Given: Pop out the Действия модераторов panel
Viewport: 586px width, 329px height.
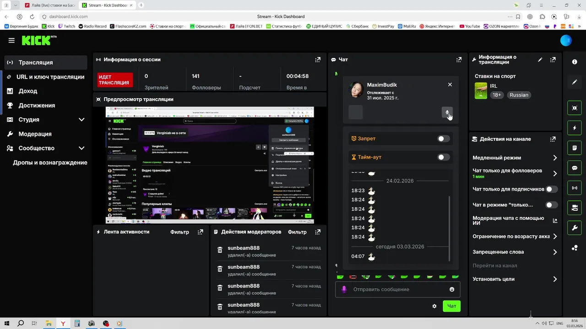Looking at the screenshot, I should click(318, 232).
